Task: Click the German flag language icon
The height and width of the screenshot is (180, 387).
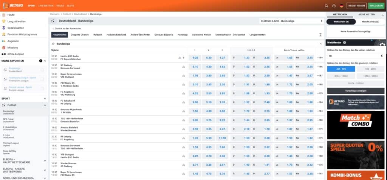Action: 342,6
